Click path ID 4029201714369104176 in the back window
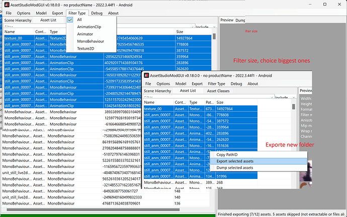This screenshot has height=217, width=347. click(123, 63)
